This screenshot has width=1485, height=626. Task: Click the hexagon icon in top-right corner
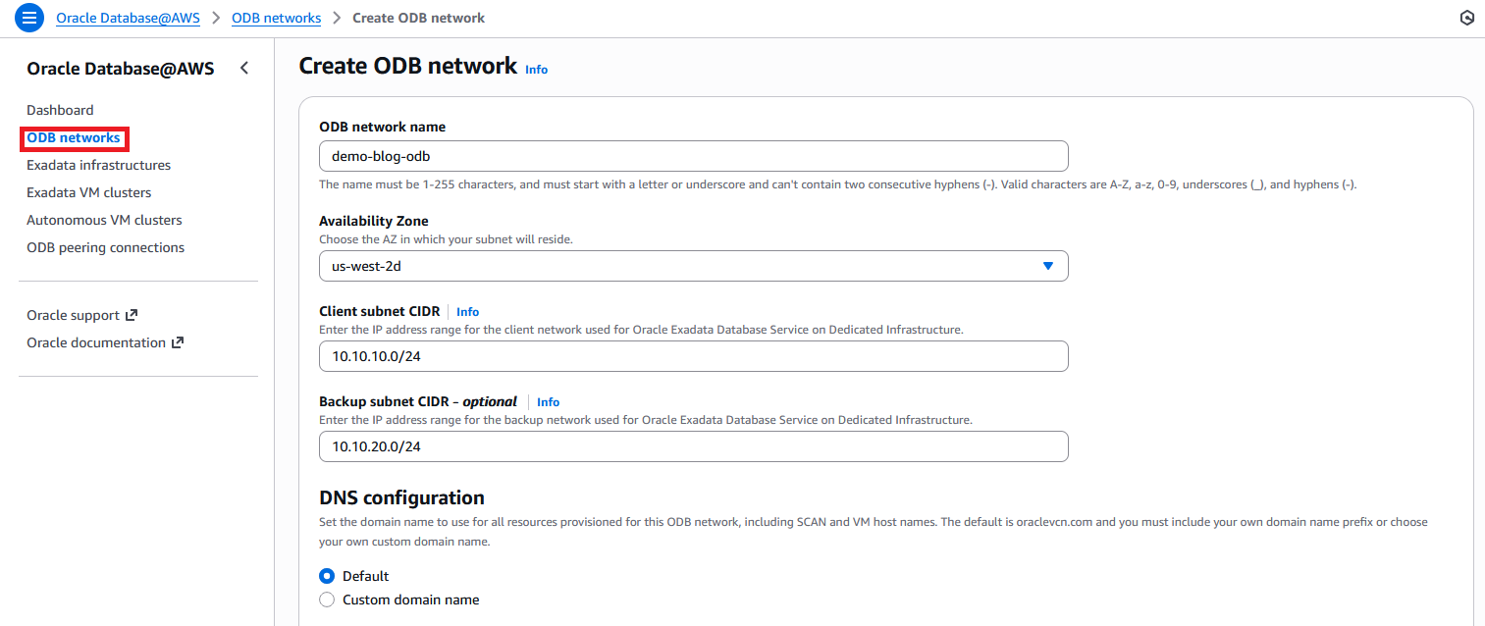[x=1467, y=18]
